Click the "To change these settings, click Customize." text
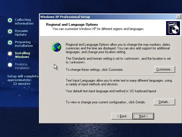The height and width of the screenshot is (137, 182). click(94, 70)
